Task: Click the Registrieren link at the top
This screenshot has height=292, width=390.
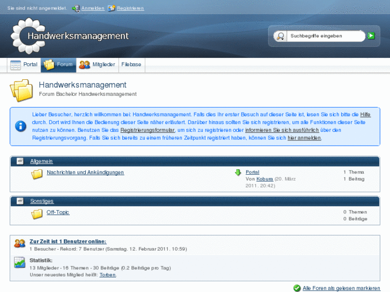Action: 130,8
